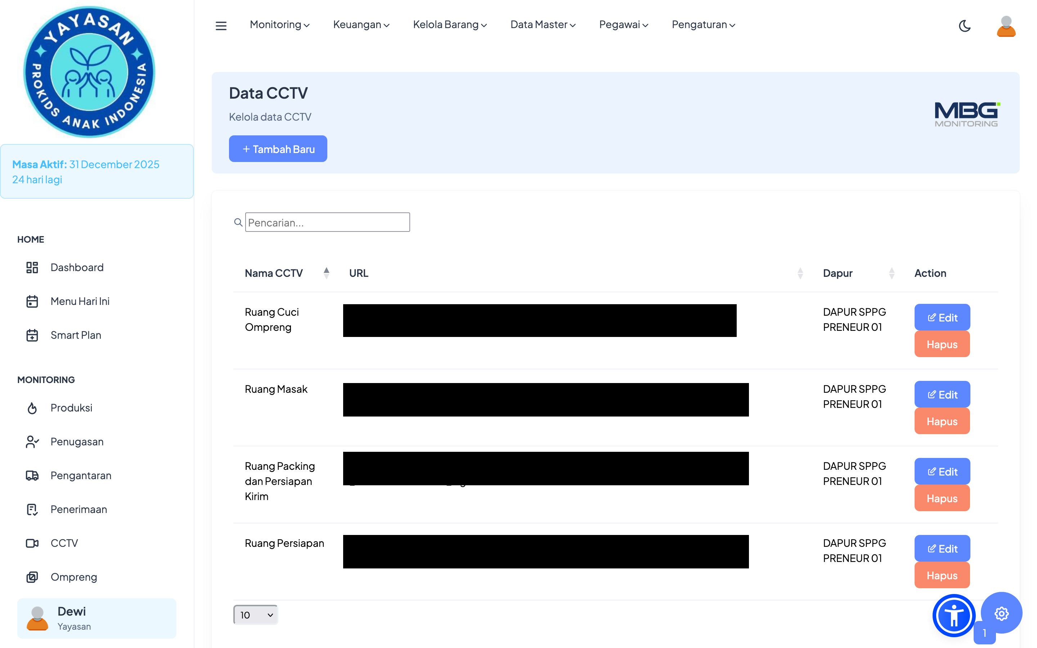The image size is (1037, 648).
Task: Open the accessibility widget icon
Action: 953,616
